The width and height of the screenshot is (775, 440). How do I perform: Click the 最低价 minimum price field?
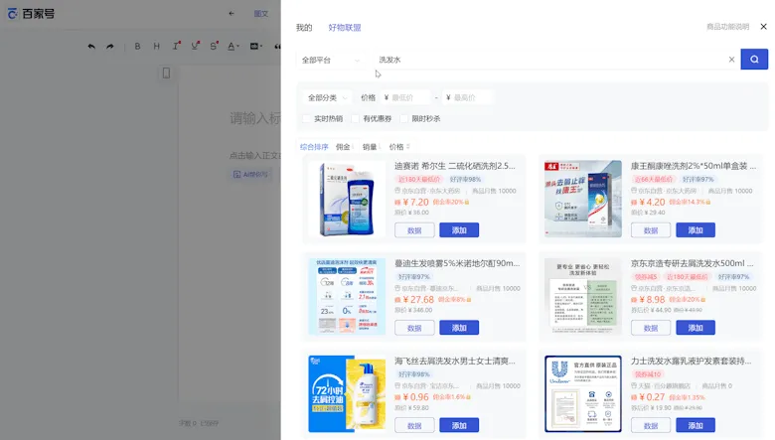point(406,97)
